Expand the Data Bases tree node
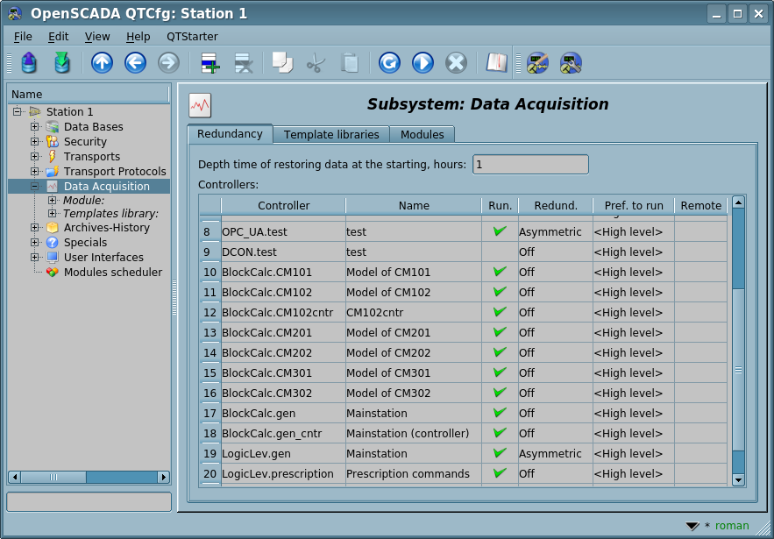The height and width of the screenshot is (539, 774). (35, 127)
